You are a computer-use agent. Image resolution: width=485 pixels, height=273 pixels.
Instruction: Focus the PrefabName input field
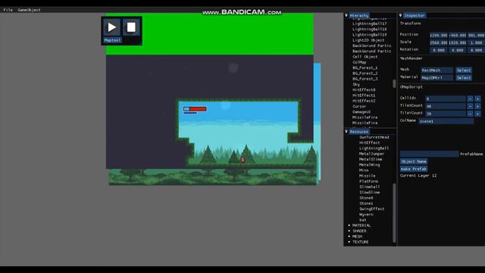point(430,154)
